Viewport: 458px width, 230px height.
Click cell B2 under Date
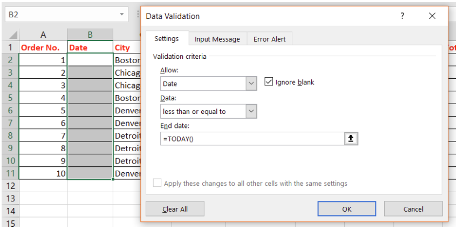point(90,60)
